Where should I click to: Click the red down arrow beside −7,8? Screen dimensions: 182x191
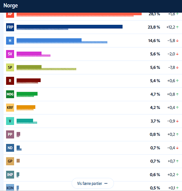[x=177, y=68]
